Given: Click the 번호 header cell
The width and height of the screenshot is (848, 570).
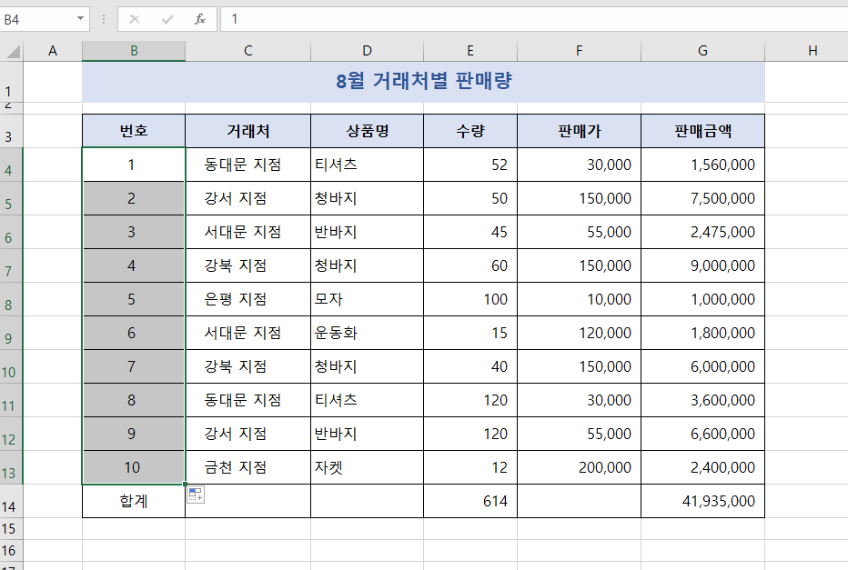Looking at the screenshot, I should [x=134, y=131].
